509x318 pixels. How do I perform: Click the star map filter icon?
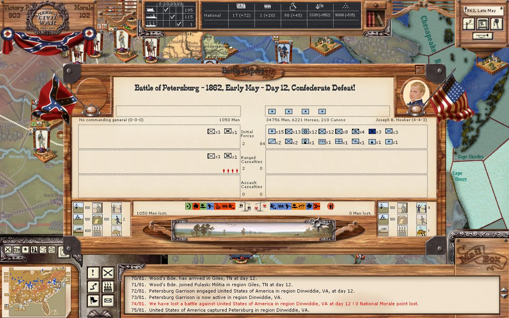click(25, 250)
